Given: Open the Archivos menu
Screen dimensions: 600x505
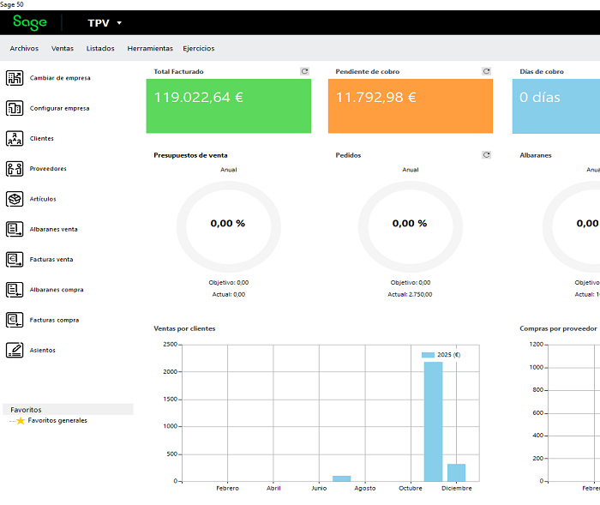Looking at the screenshot, I should [24, 49].
